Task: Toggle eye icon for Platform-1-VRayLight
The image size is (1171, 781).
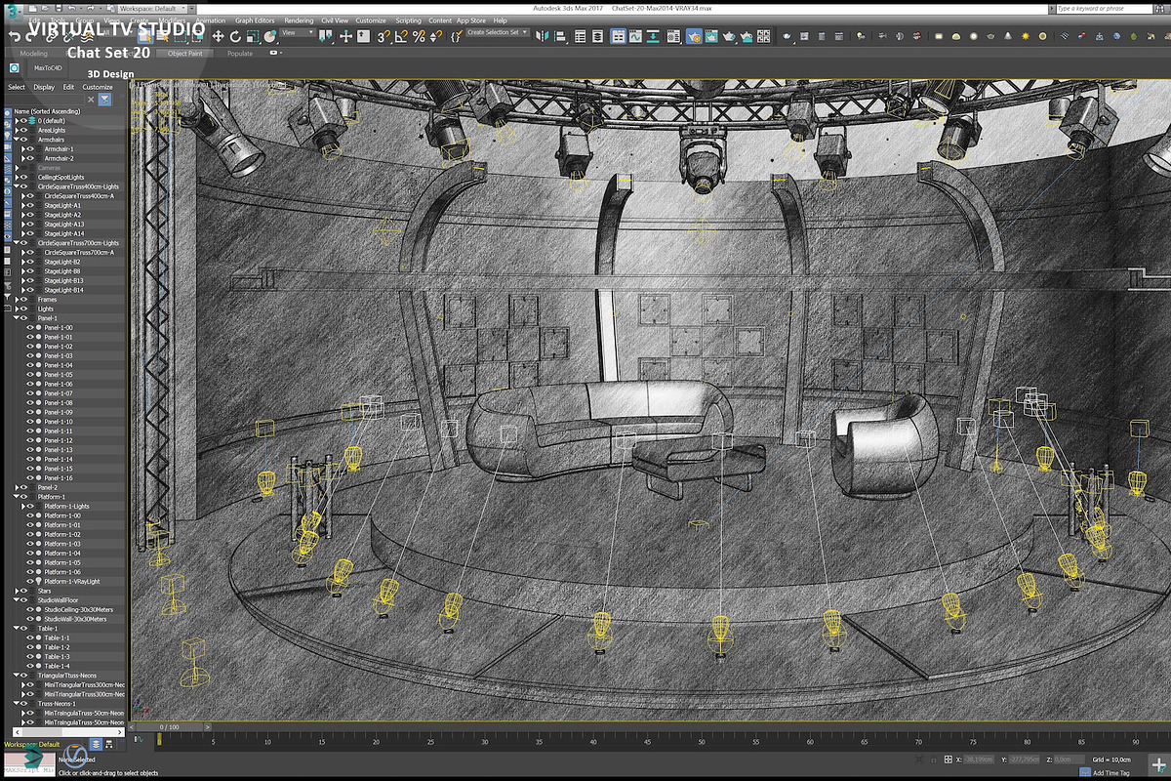Action: [30, 581]
